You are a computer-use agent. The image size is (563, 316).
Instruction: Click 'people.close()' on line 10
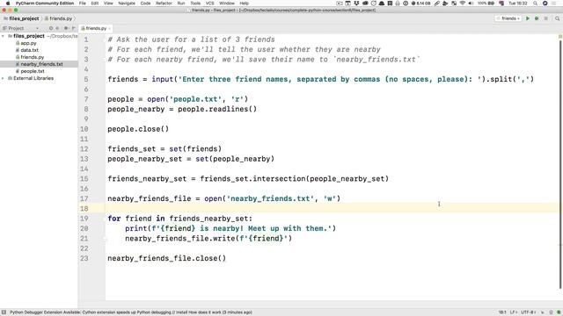pos(138,129)
